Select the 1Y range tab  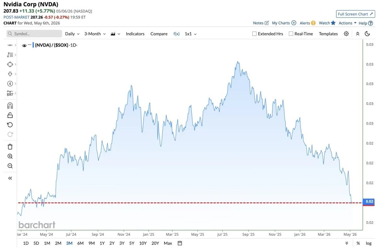click(x=102, y=243)
